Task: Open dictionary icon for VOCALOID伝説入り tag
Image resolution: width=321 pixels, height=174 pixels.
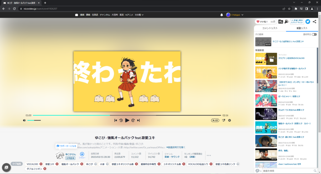Action: (x=211, y=164)
